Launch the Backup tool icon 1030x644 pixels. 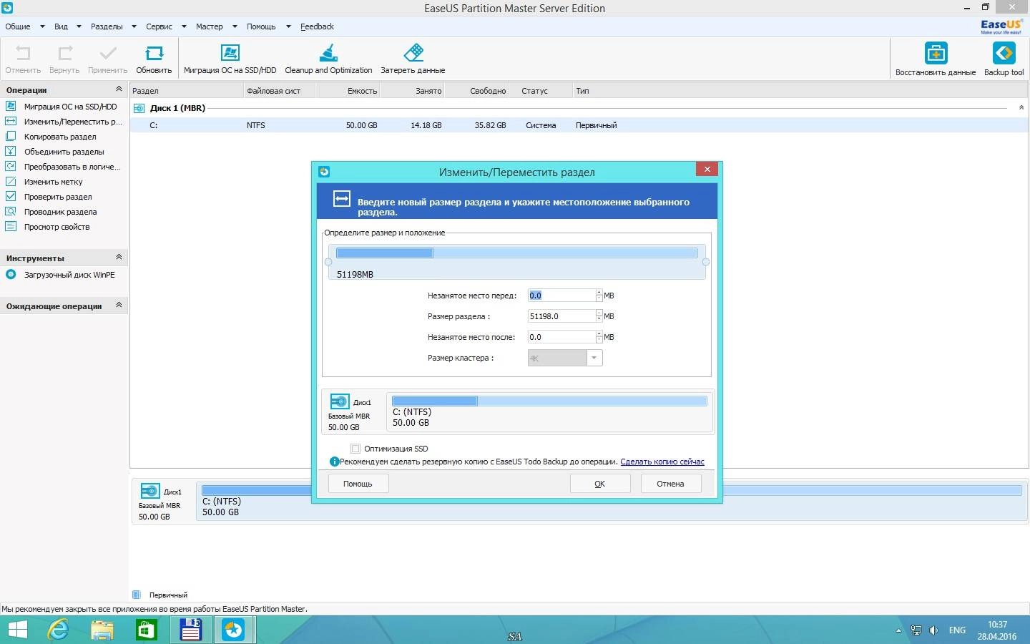(1004, 53)
